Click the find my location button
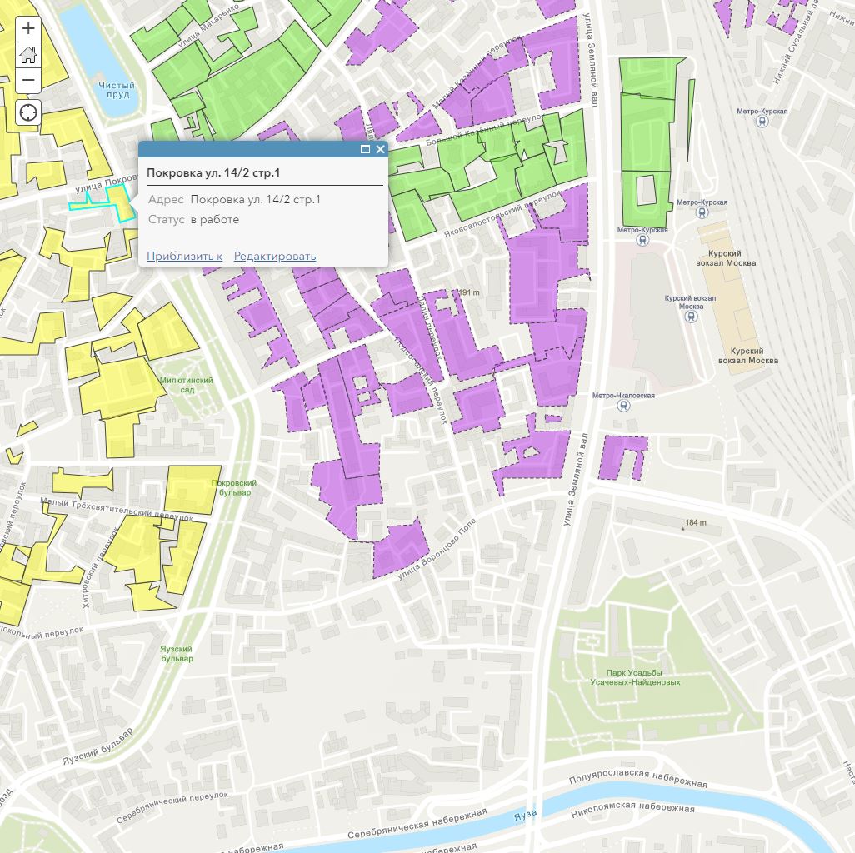 click(x=28, y=112)
